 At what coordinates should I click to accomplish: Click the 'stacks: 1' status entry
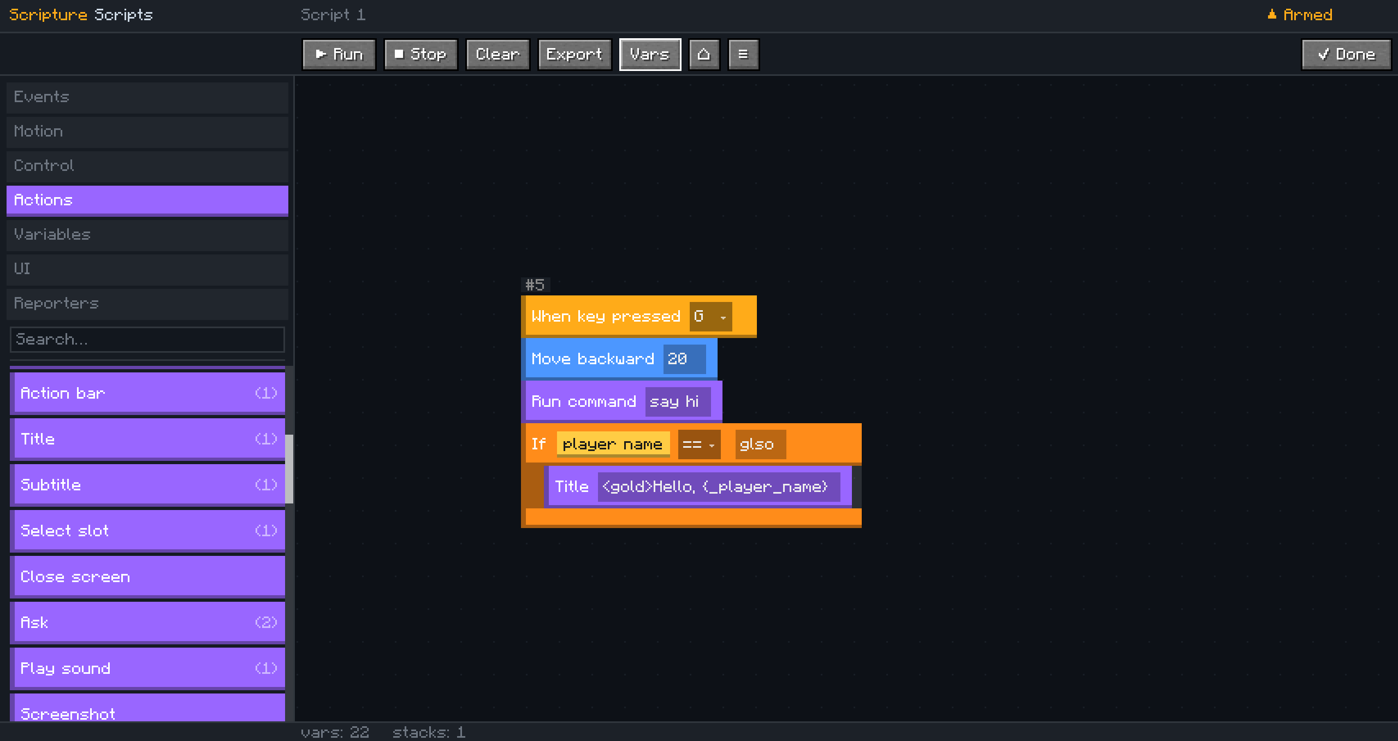(429, 732)
